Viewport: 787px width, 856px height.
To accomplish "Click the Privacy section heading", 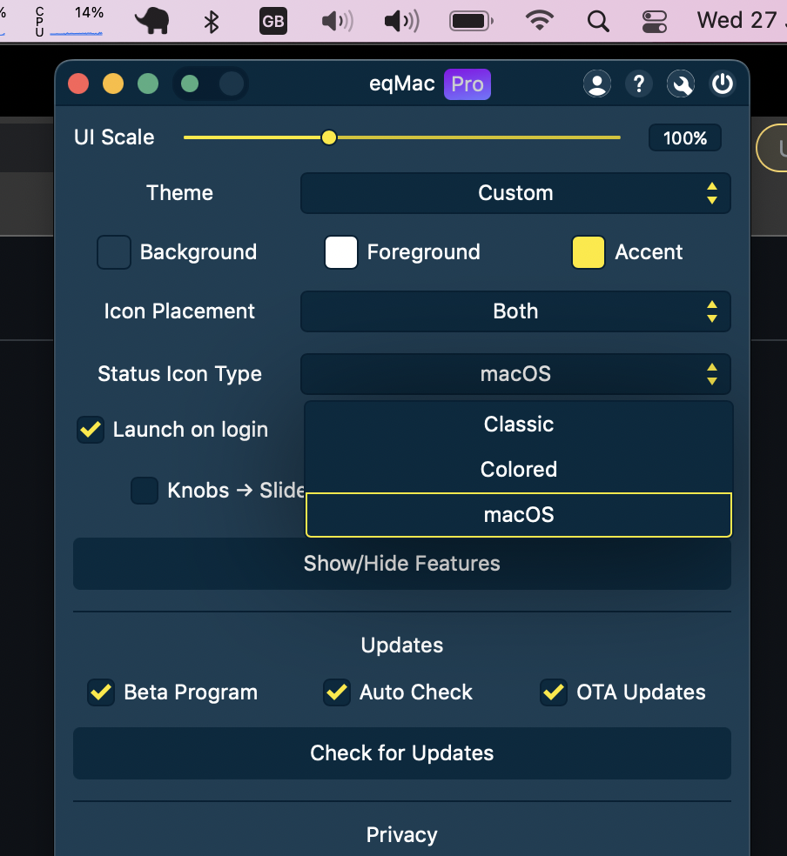I will [402, 835].
